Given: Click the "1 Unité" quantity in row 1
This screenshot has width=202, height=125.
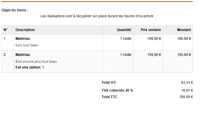Looking at the screenshot, I should tap(125, 39).
